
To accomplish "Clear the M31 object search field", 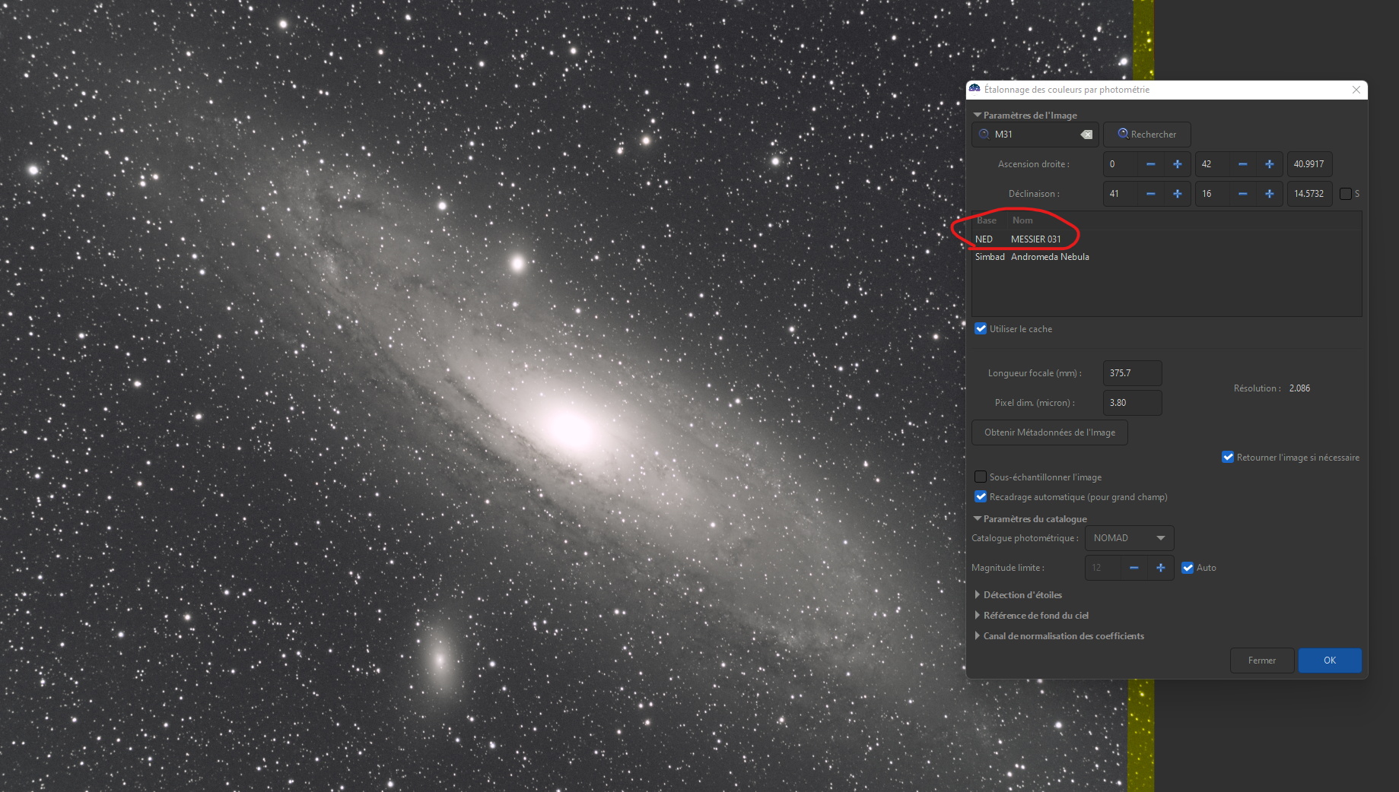I will (x=1086, y=135).
